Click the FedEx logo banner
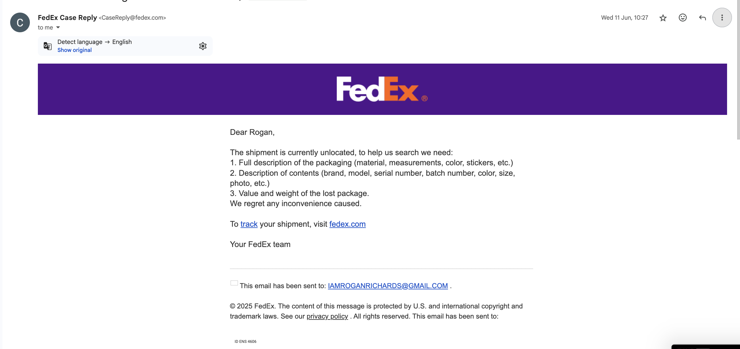Image resolution: width=740 pixels, height=349 pixels. [x=382, y=89]
